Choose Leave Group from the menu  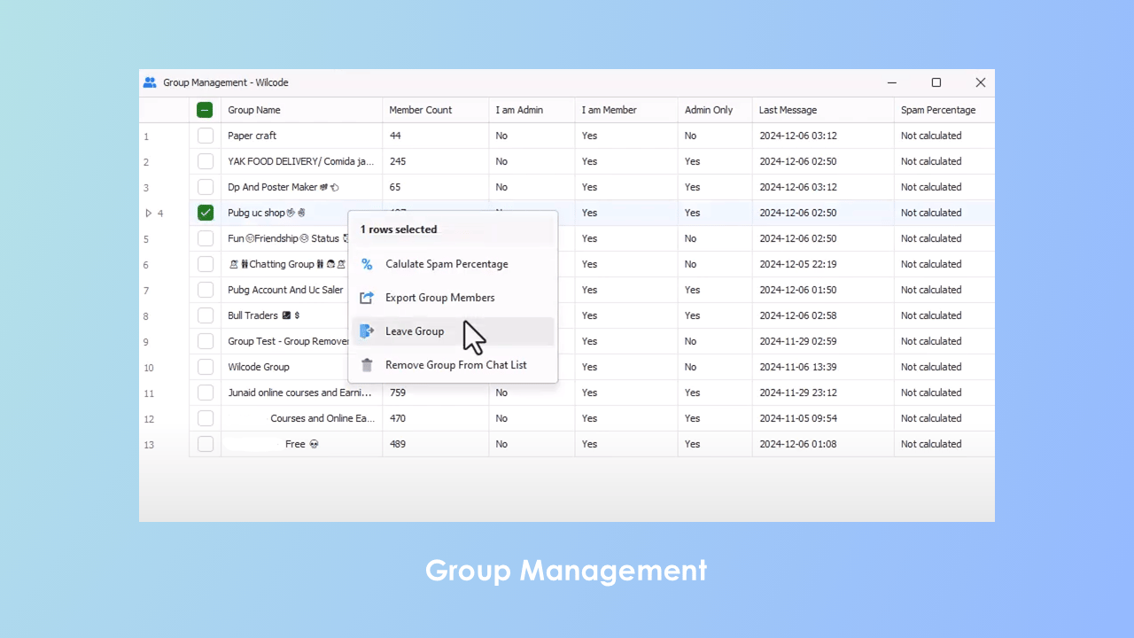click(x=415, y=331)
